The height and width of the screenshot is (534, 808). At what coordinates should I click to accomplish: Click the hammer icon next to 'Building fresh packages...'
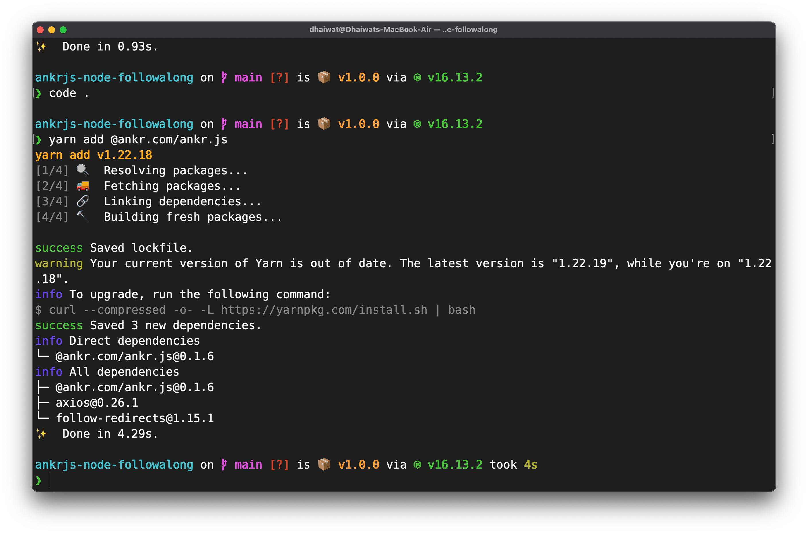(83, 217)
